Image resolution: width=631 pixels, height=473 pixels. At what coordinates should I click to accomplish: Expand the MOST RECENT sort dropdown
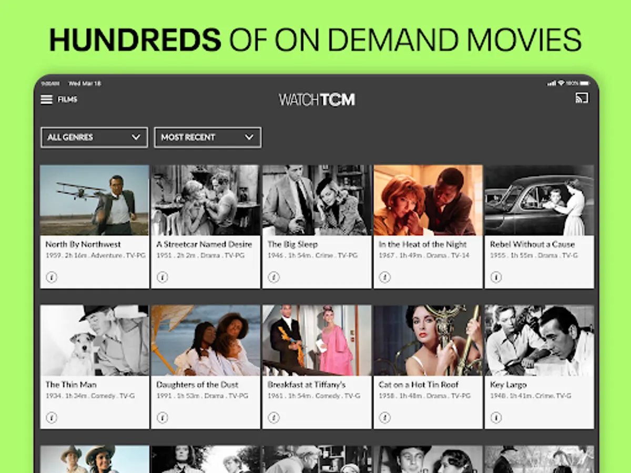(208, 137)
